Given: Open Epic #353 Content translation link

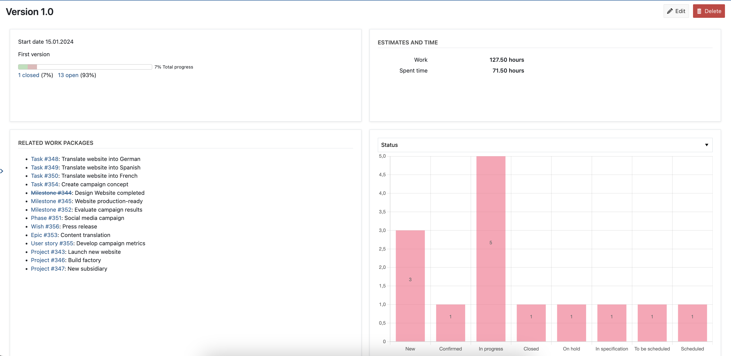Looking at the screenshot, I should [44, 235].
